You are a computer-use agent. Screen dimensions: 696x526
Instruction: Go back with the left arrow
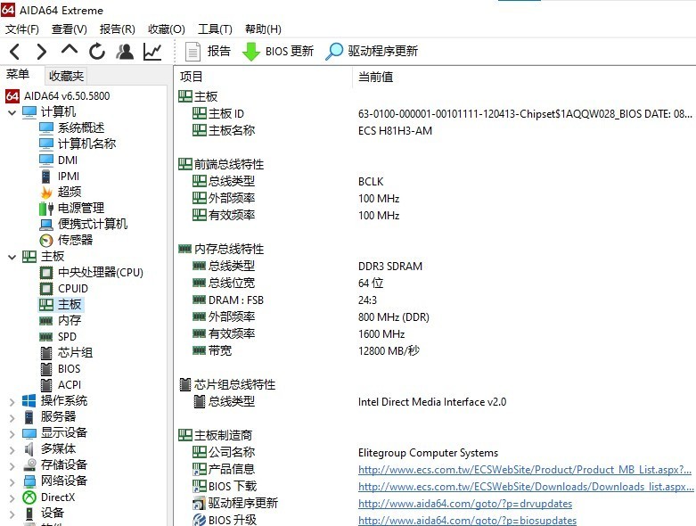coord(14,52)
